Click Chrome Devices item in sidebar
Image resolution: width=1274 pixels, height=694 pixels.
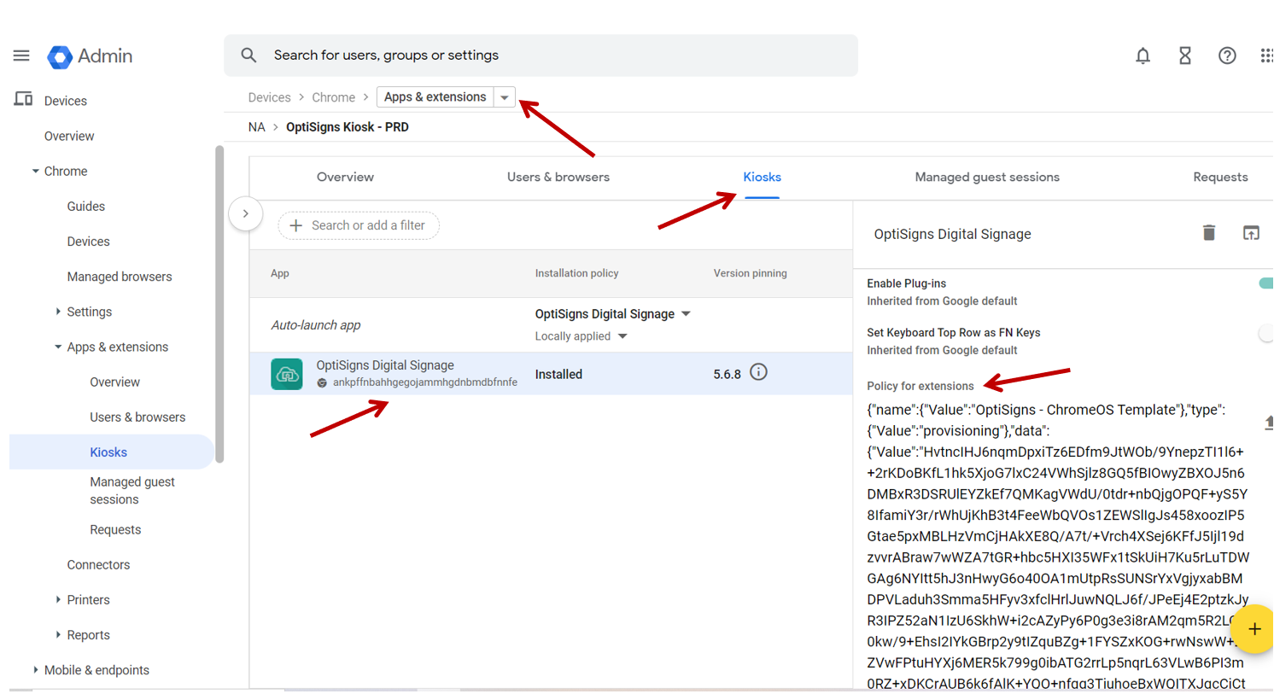click(88, 242)
